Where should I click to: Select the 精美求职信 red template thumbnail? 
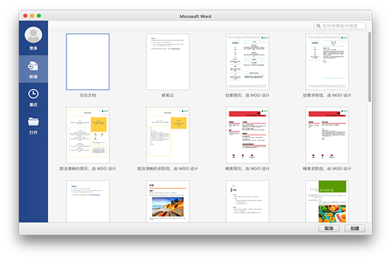click(x=327, y=135)
